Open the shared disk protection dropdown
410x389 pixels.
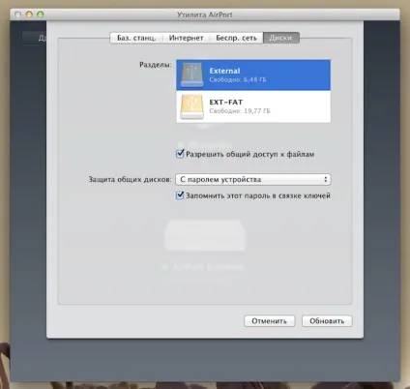coord(253,179)
